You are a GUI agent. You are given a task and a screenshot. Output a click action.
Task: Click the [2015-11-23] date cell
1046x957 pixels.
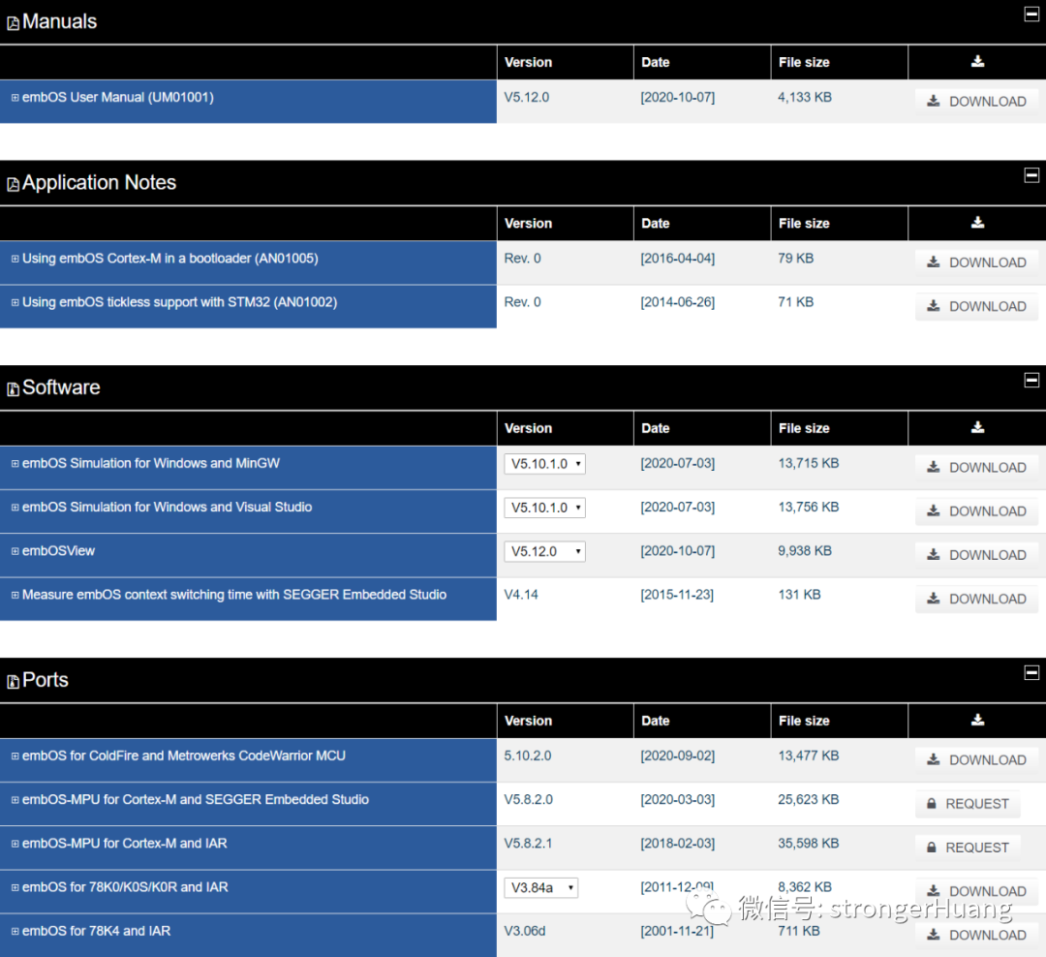click(677, 596)
